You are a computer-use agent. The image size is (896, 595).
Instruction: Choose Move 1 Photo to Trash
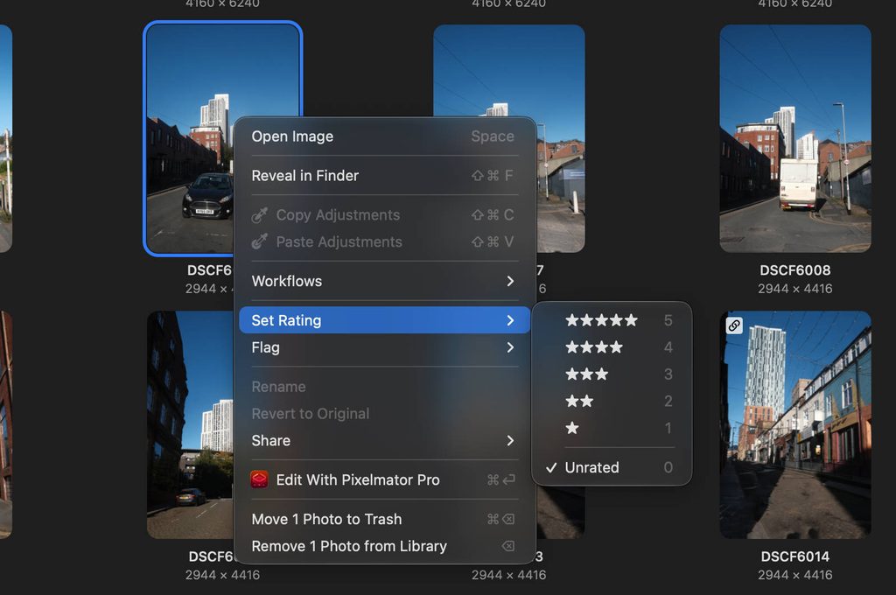385,519
